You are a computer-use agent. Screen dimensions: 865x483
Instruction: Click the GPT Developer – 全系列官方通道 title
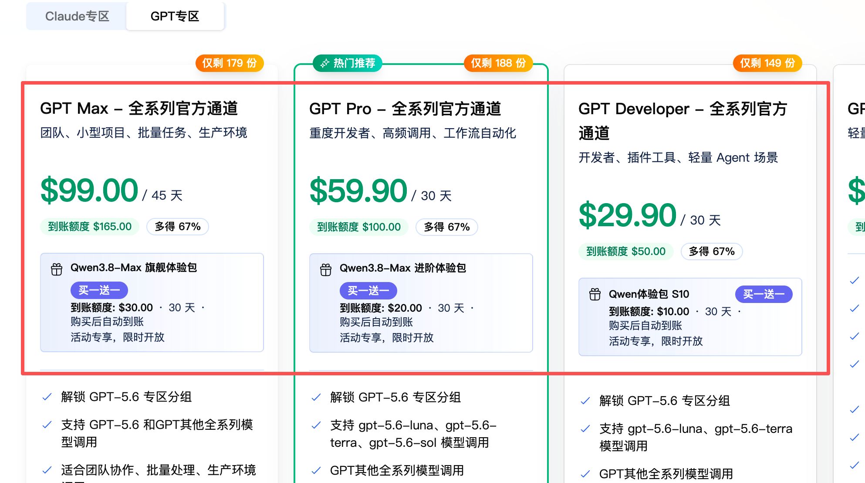point(683,121)
